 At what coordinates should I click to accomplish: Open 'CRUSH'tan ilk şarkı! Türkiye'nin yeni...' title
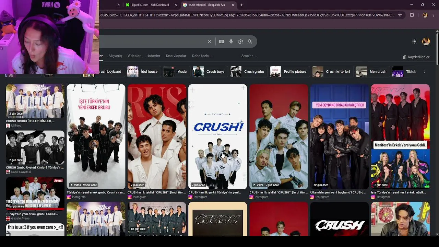tap(215, 192)
